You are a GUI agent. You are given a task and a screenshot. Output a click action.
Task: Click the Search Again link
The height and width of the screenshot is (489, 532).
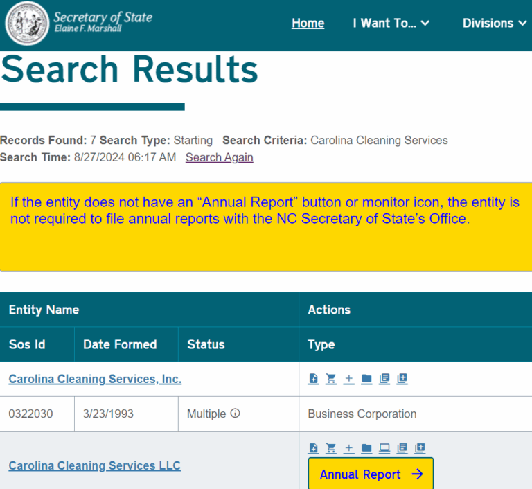[x=219, y=157]
